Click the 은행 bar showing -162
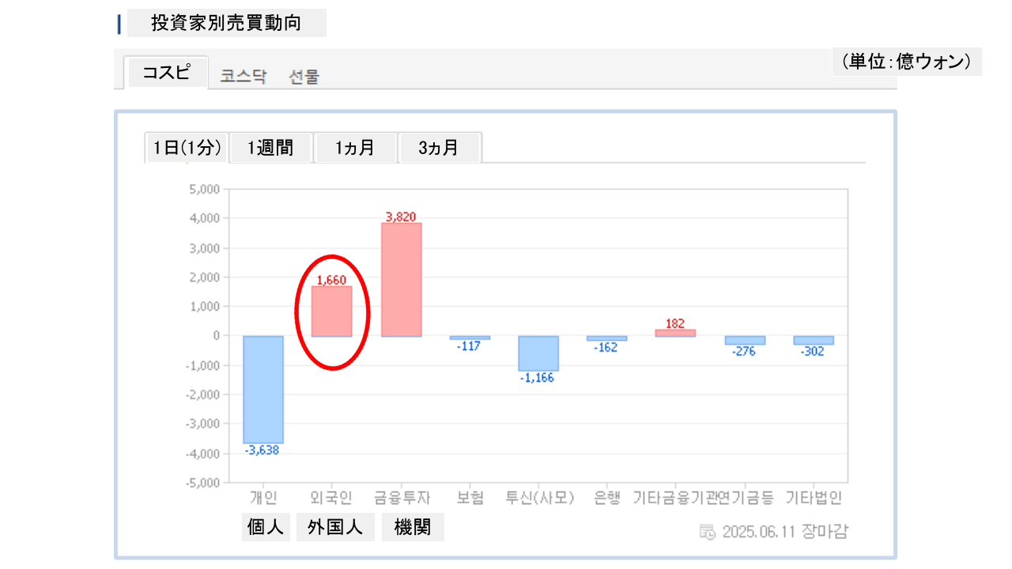 606,338
